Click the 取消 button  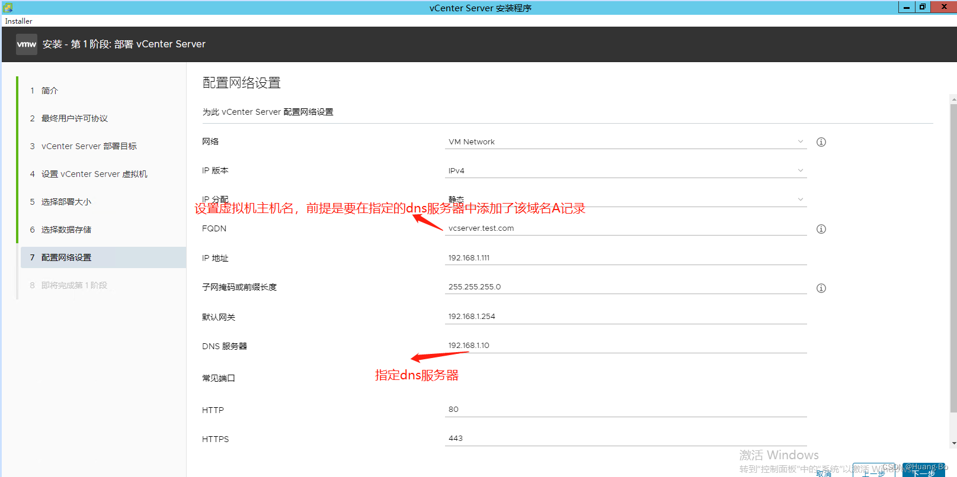click(824, 472)
